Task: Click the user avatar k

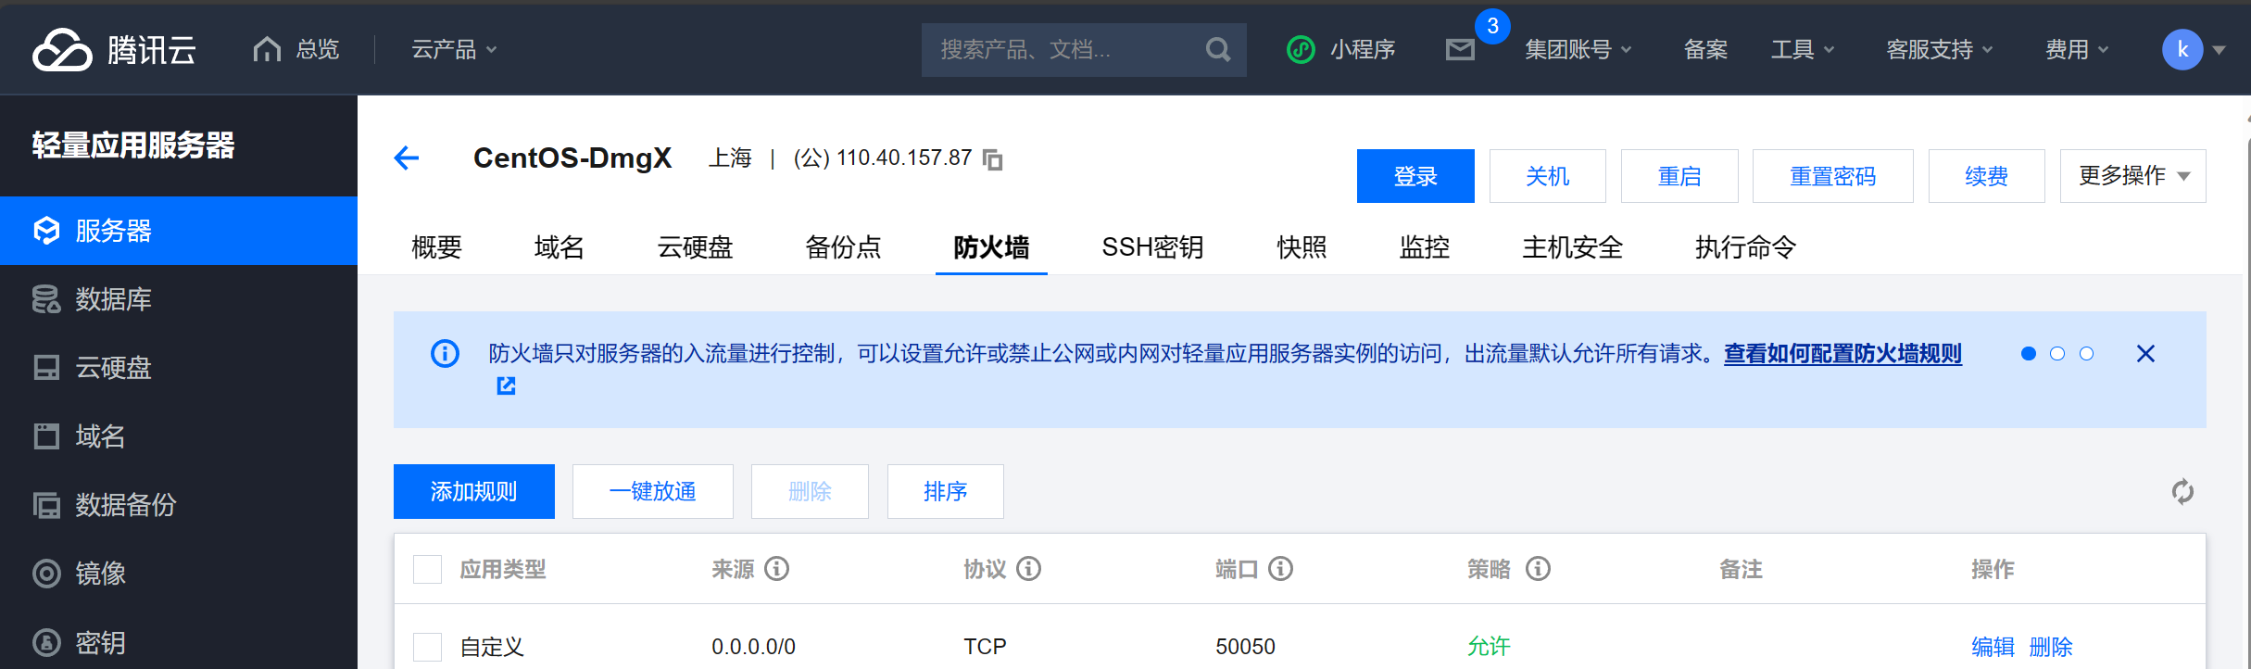Action: pos(2182,49)
